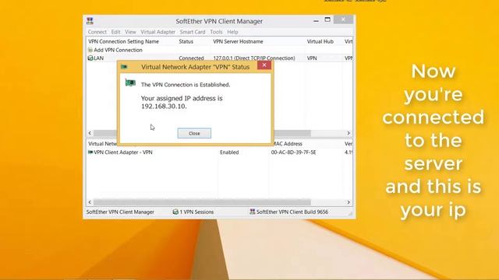Open the Connect menu

tap(97, 32)
